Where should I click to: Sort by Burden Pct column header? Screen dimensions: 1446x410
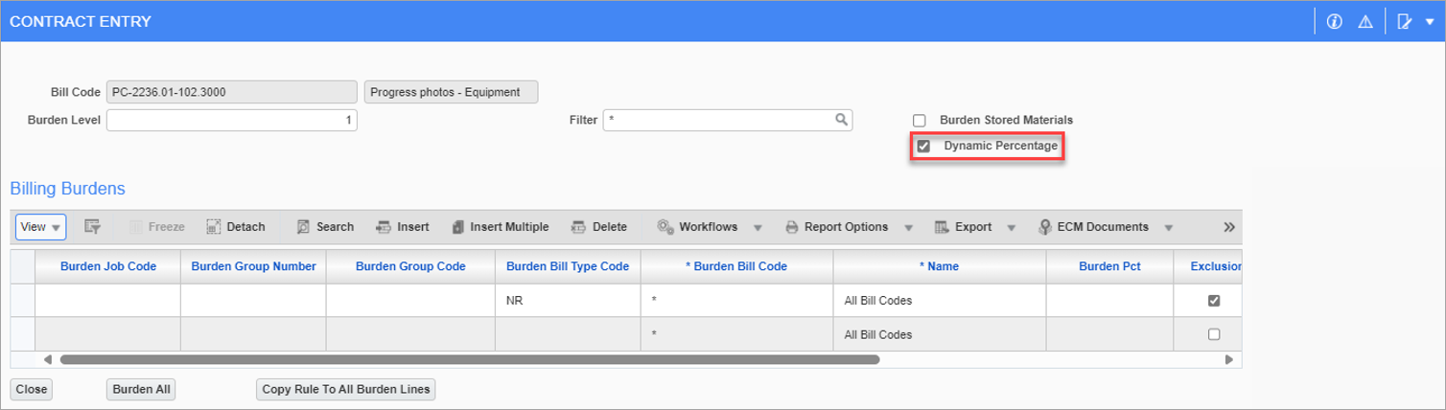(x=1109, y=266)
